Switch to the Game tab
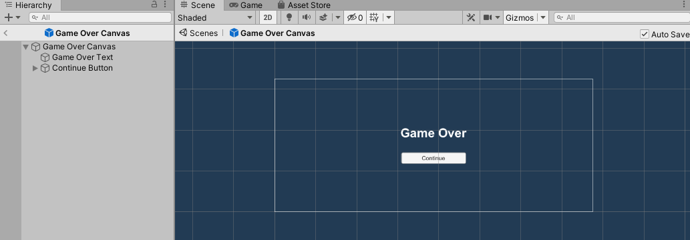 246,5
